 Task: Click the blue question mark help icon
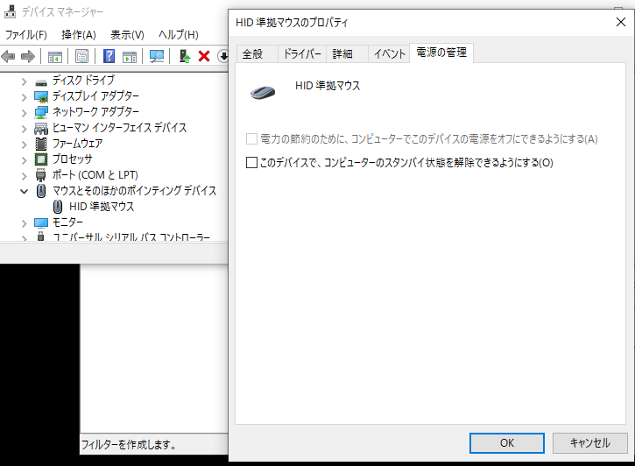click(109, 56)
